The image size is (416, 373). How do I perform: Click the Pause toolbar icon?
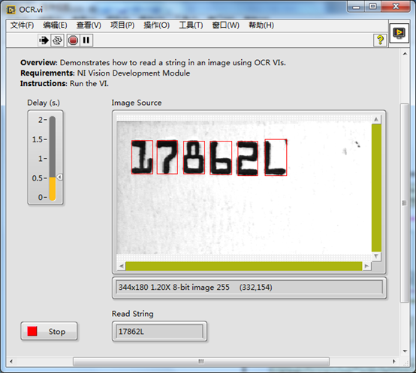click(x=86, y=40)
